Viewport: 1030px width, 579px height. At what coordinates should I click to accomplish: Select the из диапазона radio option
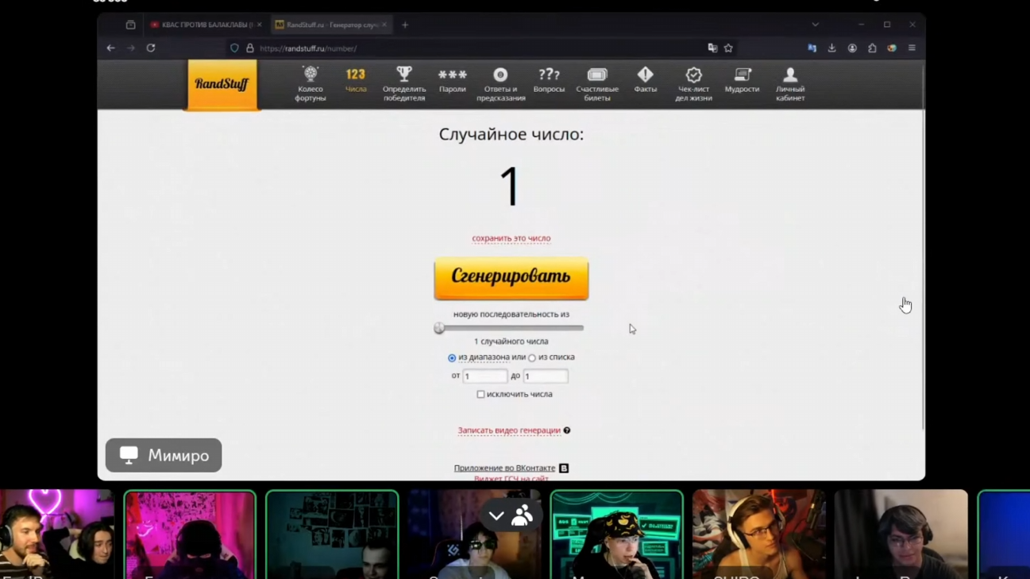coord(452,358)
